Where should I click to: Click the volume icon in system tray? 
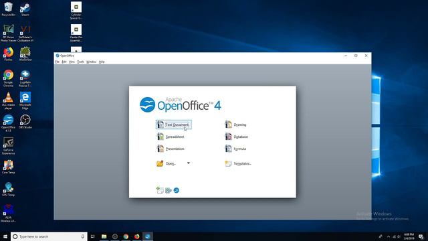pos(399,236)
